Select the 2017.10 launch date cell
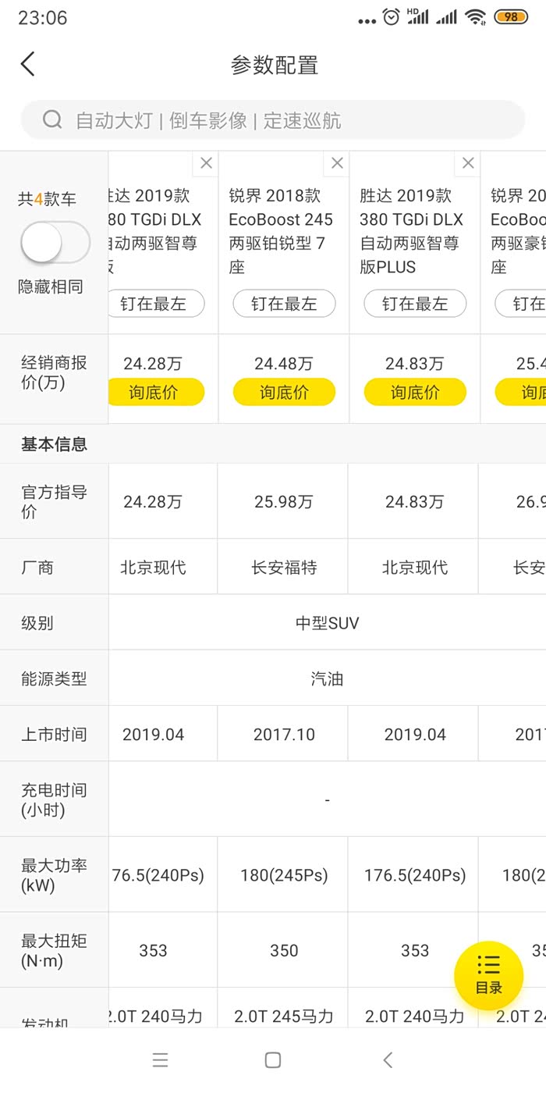 (284, 735)
